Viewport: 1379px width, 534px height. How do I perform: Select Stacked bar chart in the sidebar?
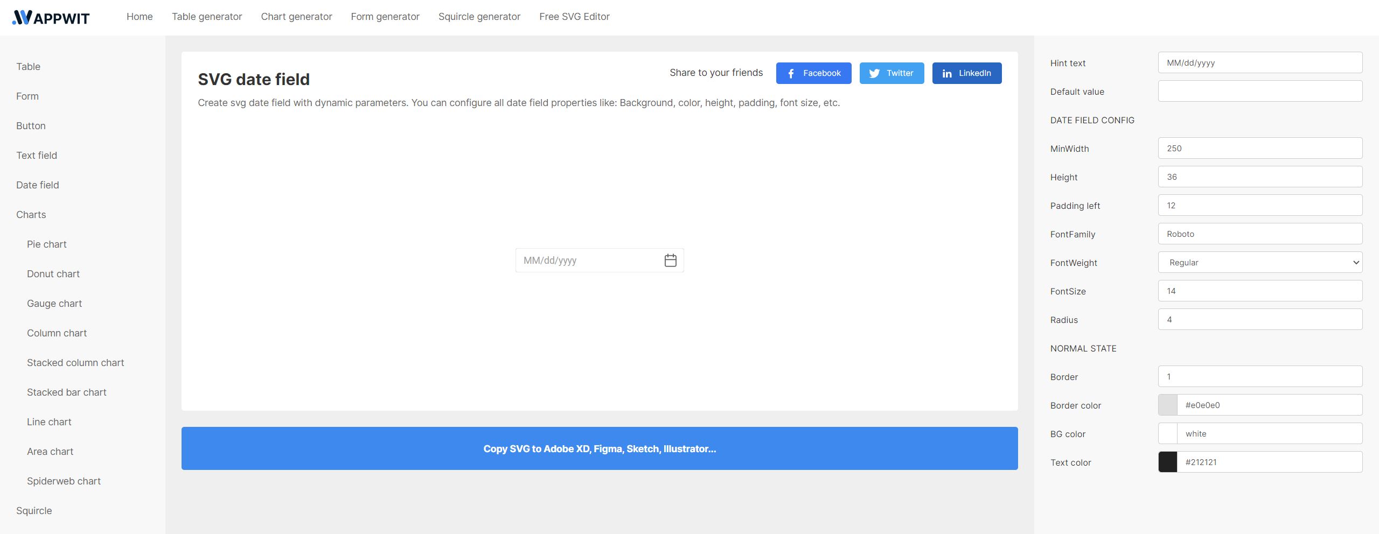66,392
